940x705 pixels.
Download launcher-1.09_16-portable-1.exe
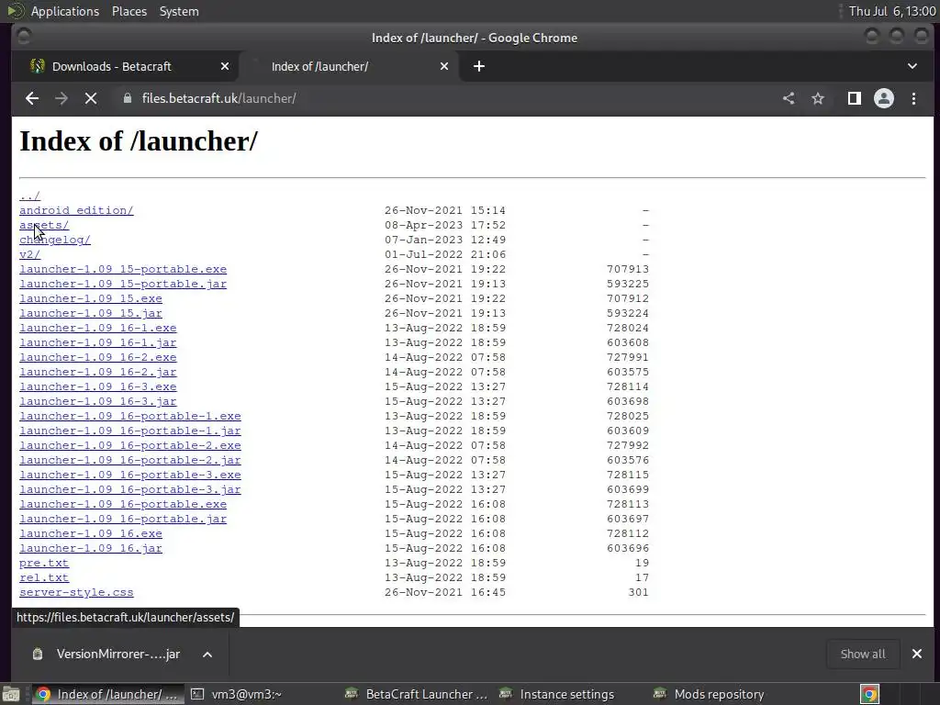tap(130, 416)
